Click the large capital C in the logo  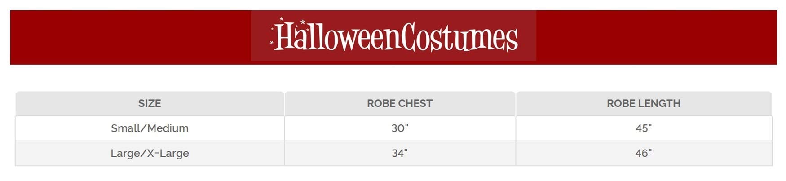tap(409, 37)
